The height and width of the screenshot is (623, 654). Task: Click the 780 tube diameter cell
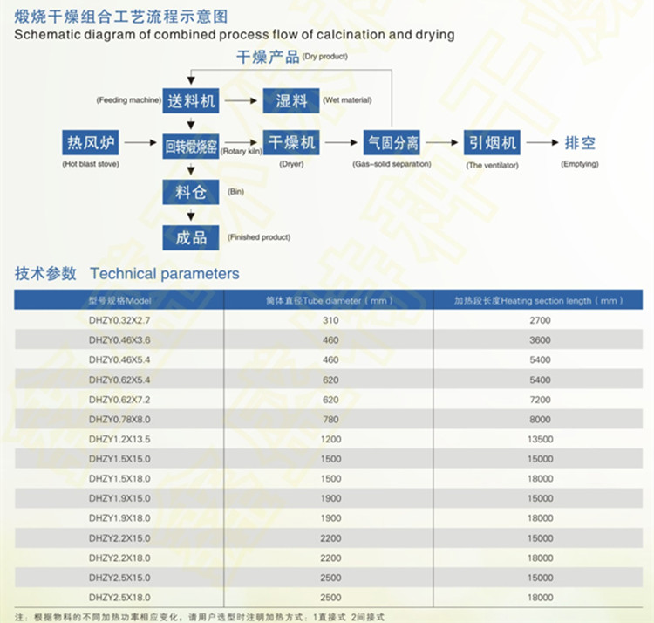(330, 419)
